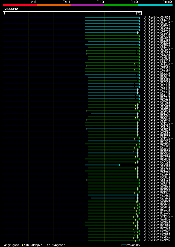The height and width of the screenshot is (247, 175).
Task: Select the UniRef100_C6TBZ2 label
Action: pyautogui.click(x=157, y=44)
